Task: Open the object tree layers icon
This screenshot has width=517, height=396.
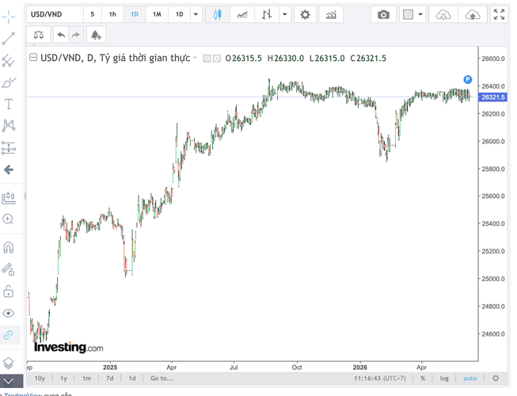Action: click(9, 363)
